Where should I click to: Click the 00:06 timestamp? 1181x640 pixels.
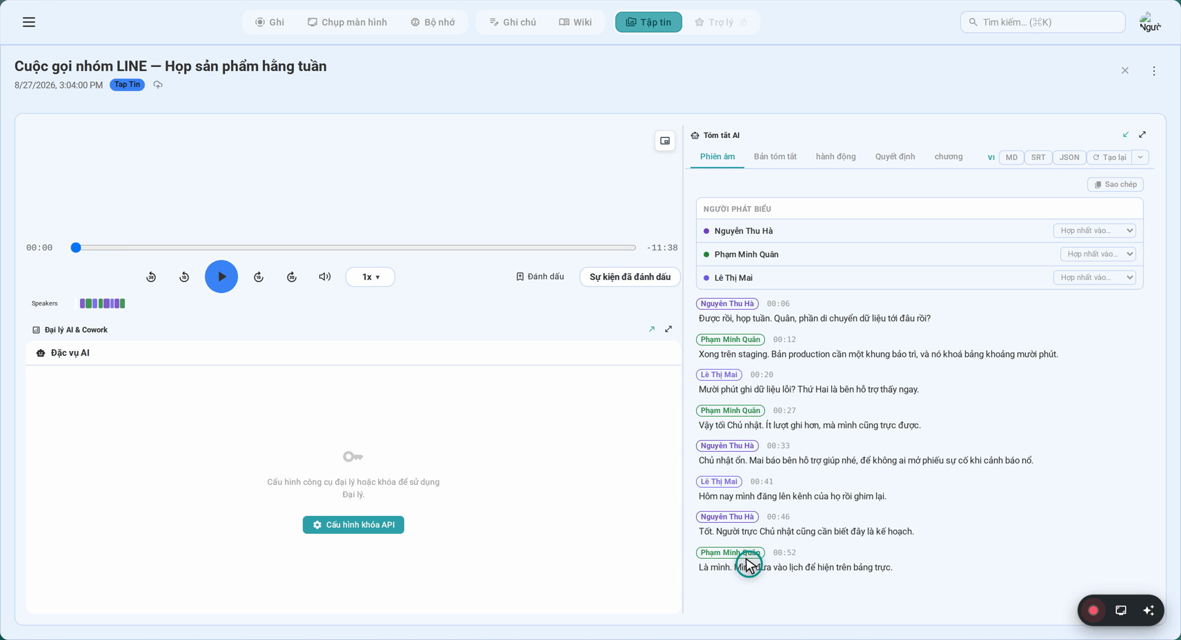click(778, 304)
